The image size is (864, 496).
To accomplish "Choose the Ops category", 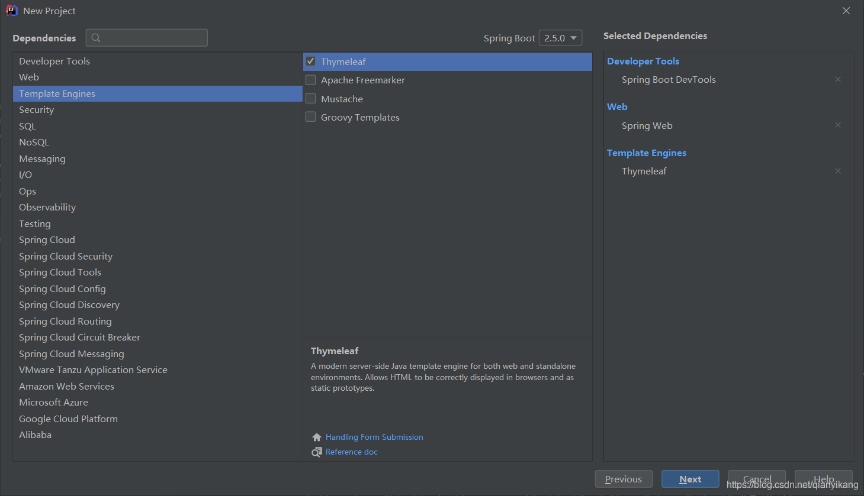I will point(158,191).
